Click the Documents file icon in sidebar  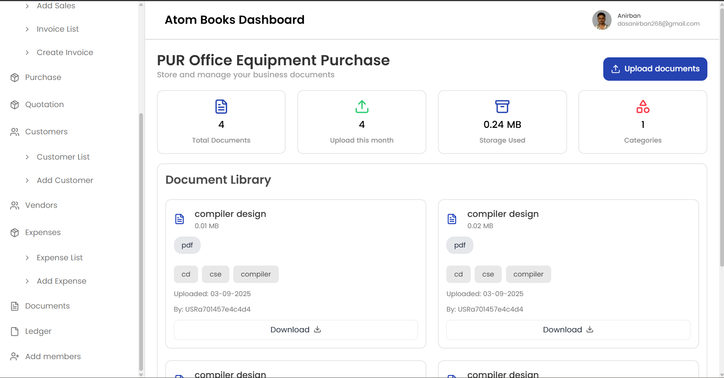tap(15, 306)
